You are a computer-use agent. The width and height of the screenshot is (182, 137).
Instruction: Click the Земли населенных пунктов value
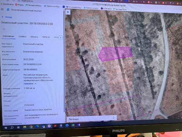click(38, 110)
